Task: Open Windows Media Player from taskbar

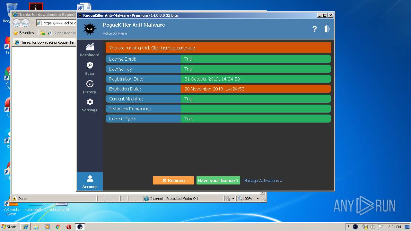Action: (47, 227)
